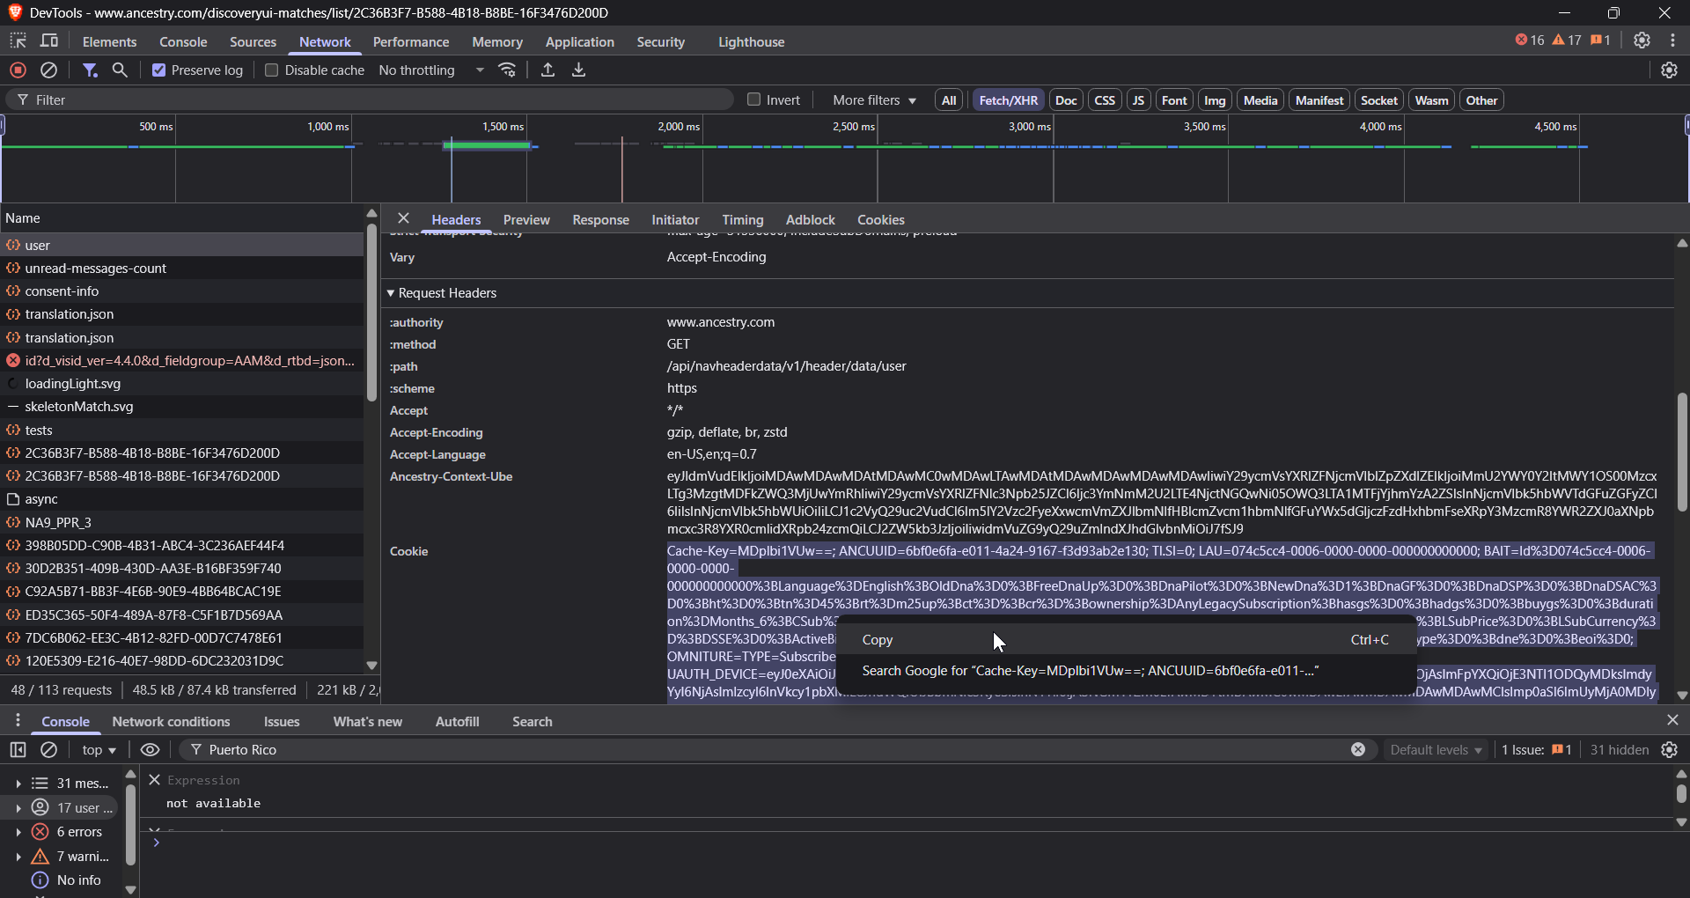
Task: Remove the live expression
Action: click(x=154, y=780)
